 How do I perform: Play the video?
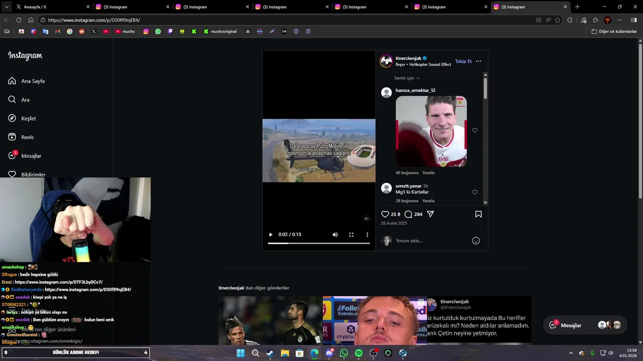pos(271,235)
